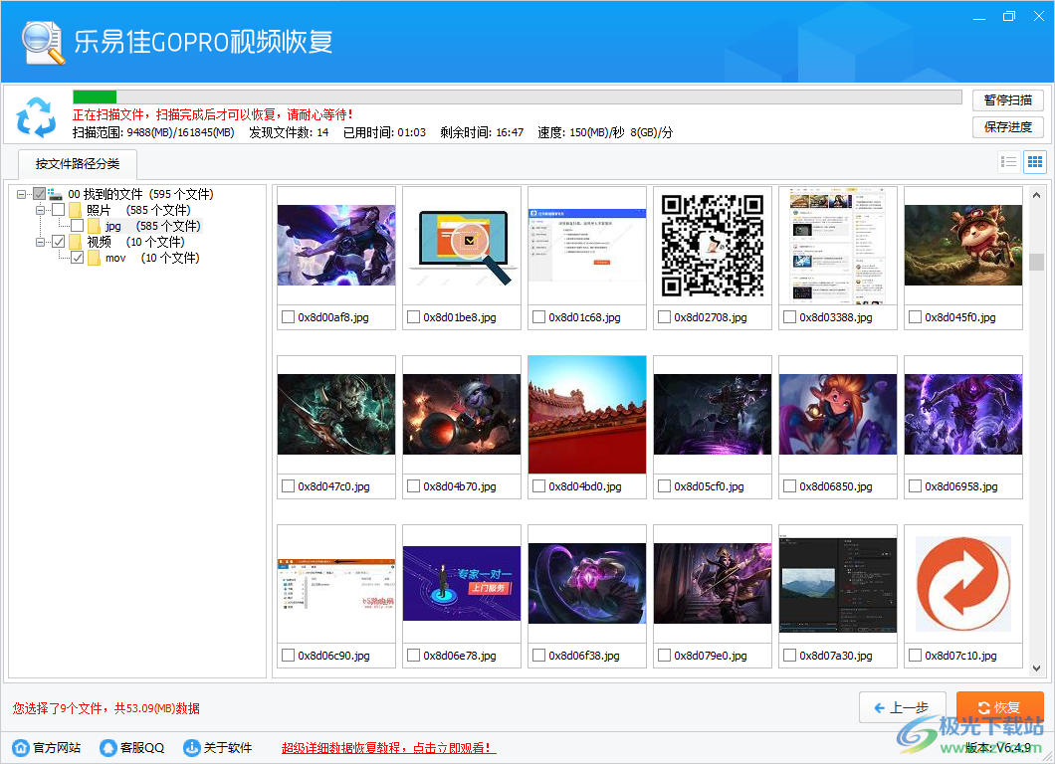Click the mov folder icon in tree
This screenshot has width=1055, height=764.
(x=94, y=258)
